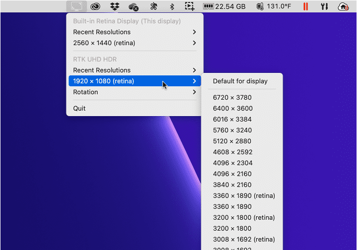The image size is (357, 250).
Task: Open the Dropbox menu bar icon
Action: (115, 6)
